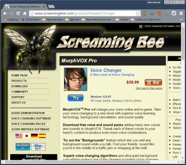Select the German flag language
This screenshot has width=186, height=165.
[34, 136]
